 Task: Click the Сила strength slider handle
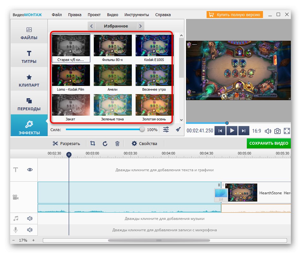pos(142,129)
